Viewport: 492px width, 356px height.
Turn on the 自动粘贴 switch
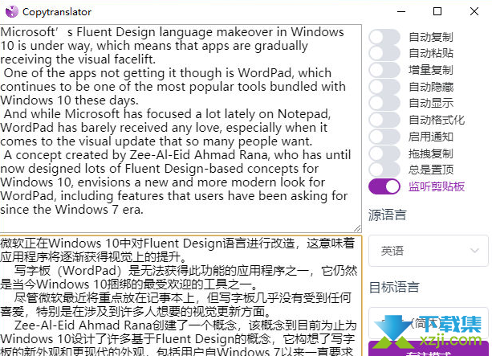[384, 53]
